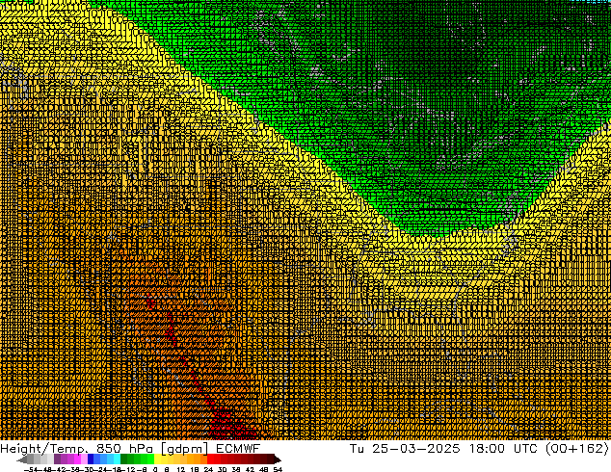This screenshot has width=611, height=472.
Task: Click the date '25-03-2025' in the timestamp
Action: tap(415, 449)
